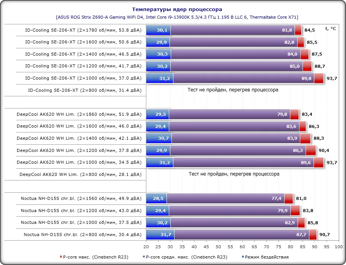The image size is (346, 265).
Task: Click the max value 83,4
Action: tap(307, 115)
